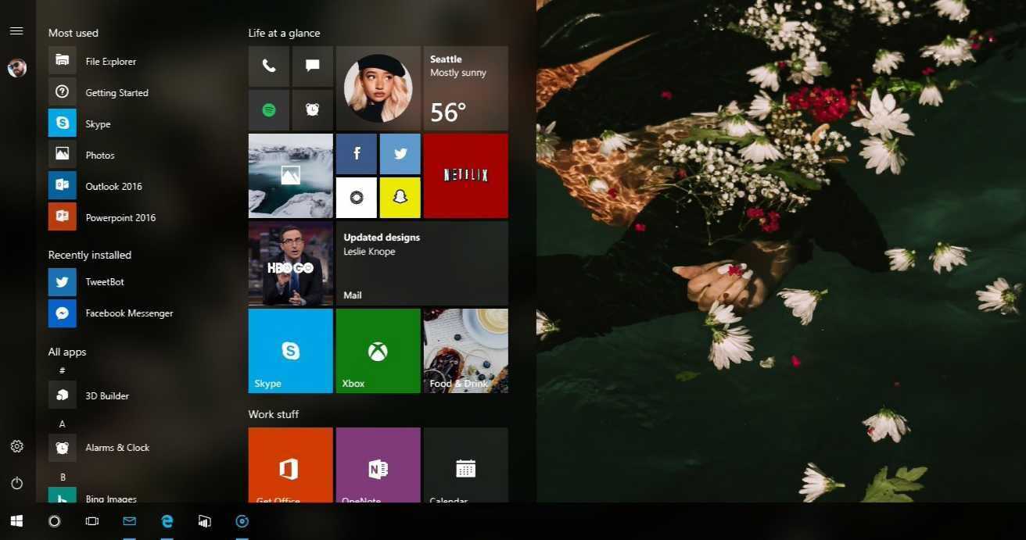Launch the yellow Snapchat tile
The image size is (1026, 540).
[x=400, y=198]
